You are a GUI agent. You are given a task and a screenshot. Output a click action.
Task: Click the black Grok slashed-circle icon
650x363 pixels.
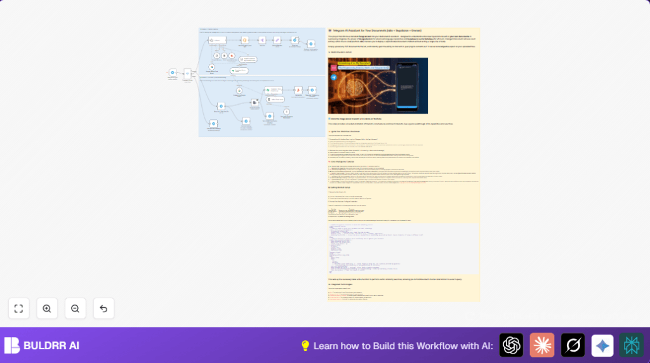[573, 345]
